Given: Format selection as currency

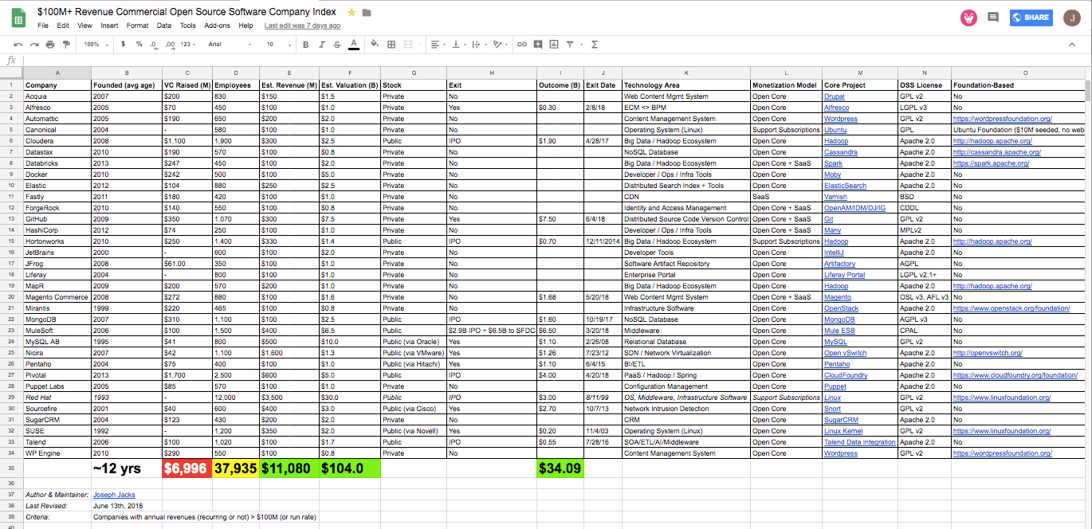Looking at the screenshot, I should (x=124, y=45).
